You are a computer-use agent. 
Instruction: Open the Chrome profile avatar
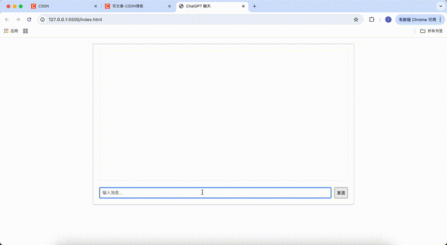point(388,20)
